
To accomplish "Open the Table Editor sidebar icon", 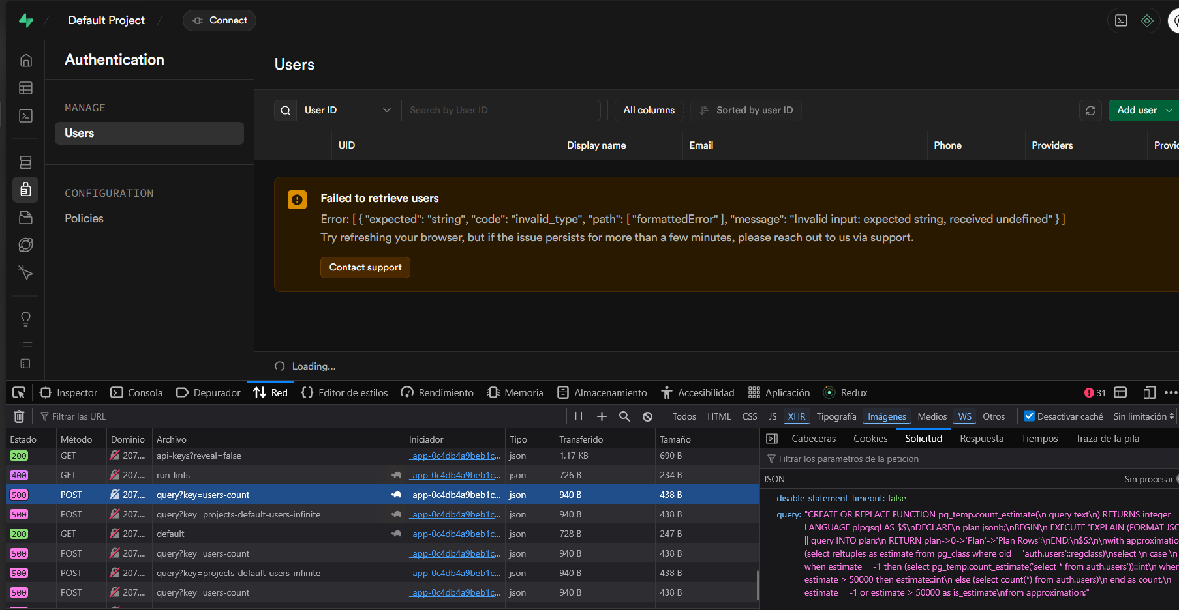I will pos(25,88).
